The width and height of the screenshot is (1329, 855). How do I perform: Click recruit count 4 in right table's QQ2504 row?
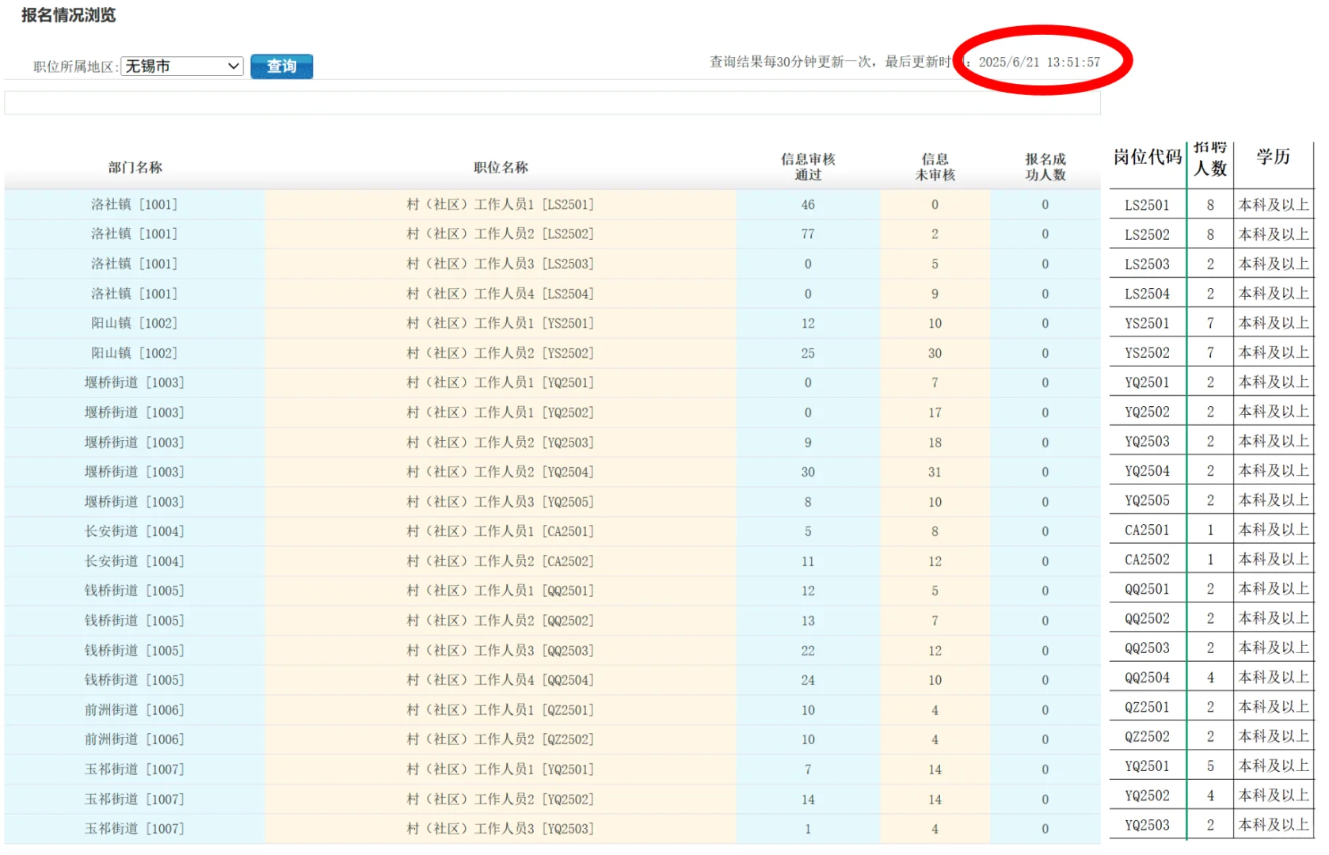[x=1210, y=678]
